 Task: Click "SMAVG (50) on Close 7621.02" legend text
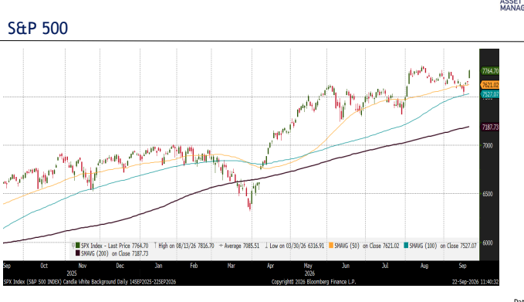[367, 246]
